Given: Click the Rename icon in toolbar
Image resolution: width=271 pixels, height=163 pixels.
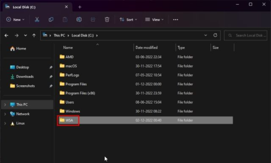Looking at the screenshot, I should (79, 20).
